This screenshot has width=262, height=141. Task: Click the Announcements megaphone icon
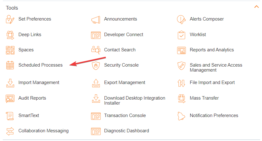[96, 19]
